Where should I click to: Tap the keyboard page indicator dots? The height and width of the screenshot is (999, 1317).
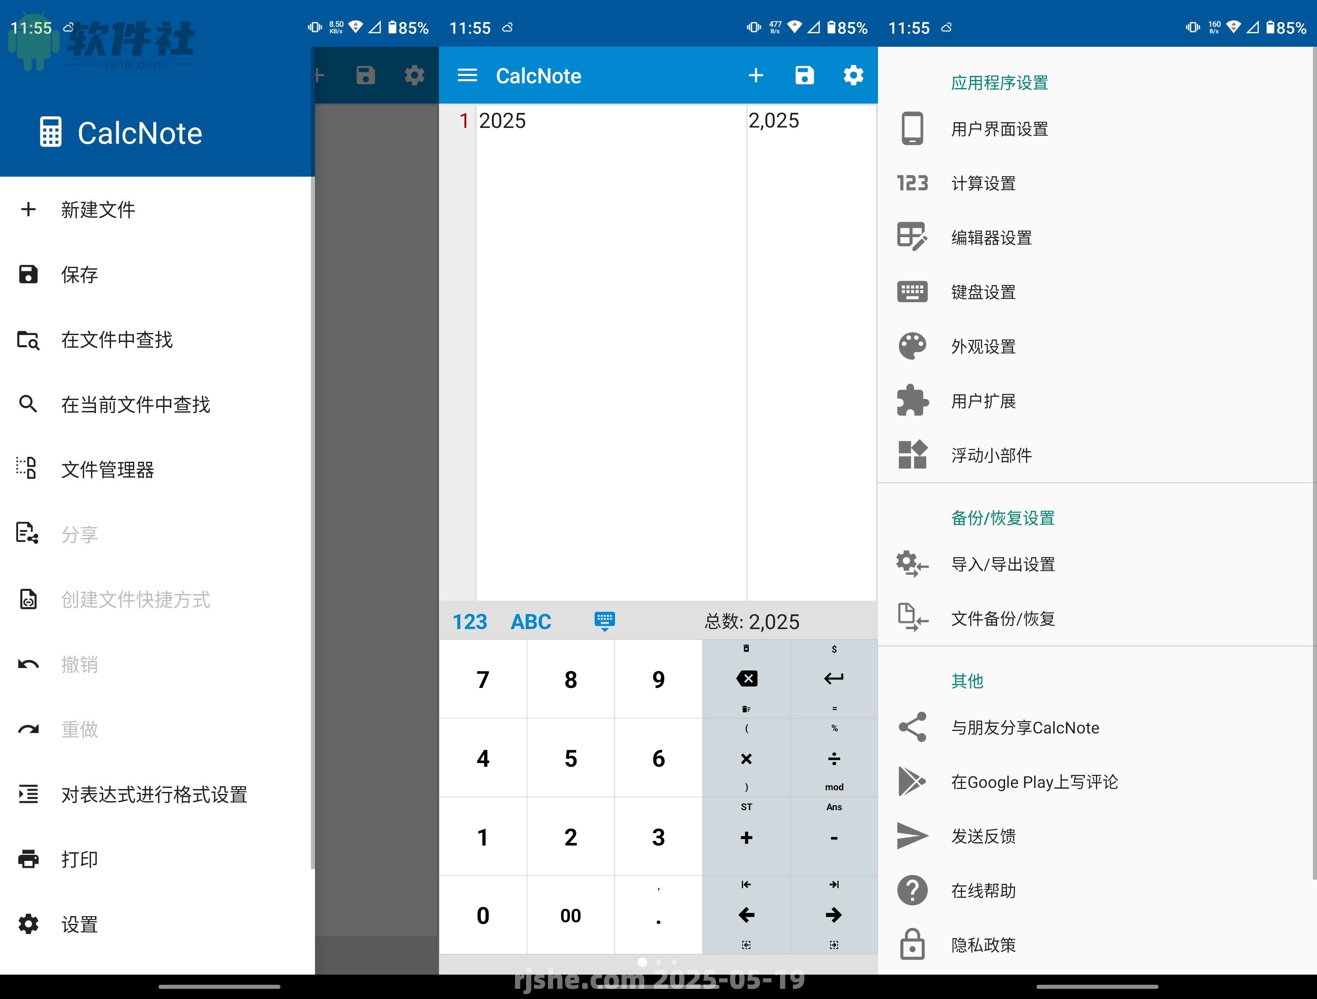tap(658, 962)
